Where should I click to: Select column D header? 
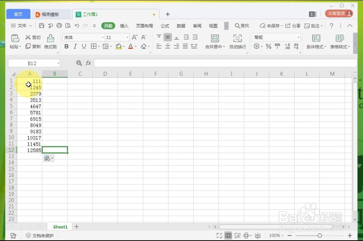(x=105, y=74)
